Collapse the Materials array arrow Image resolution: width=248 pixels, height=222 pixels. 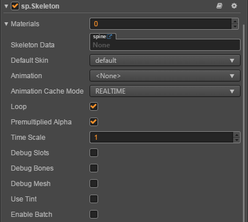click(x=6, y=24)
